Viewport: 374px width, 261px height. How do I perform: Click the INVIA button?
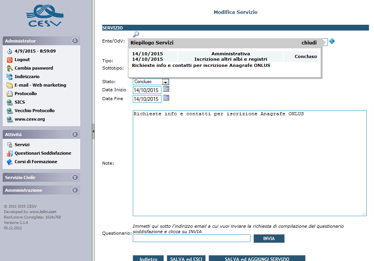click(x=269, y=239)
